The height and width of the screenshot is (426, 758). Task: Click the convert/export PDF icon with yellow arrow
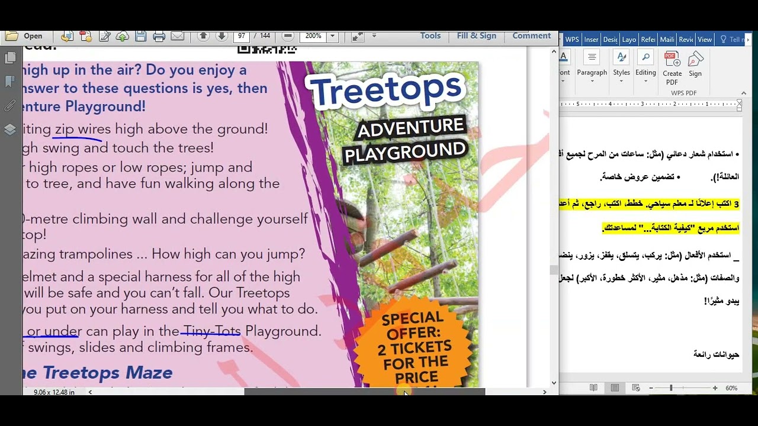click(x=67, y=36)
